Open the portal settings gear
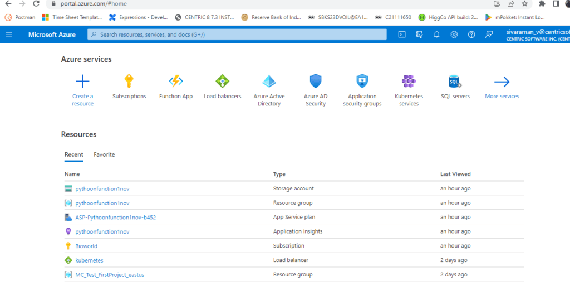The height and width of the screenshot is (282, 570). (x=454, y=34)
